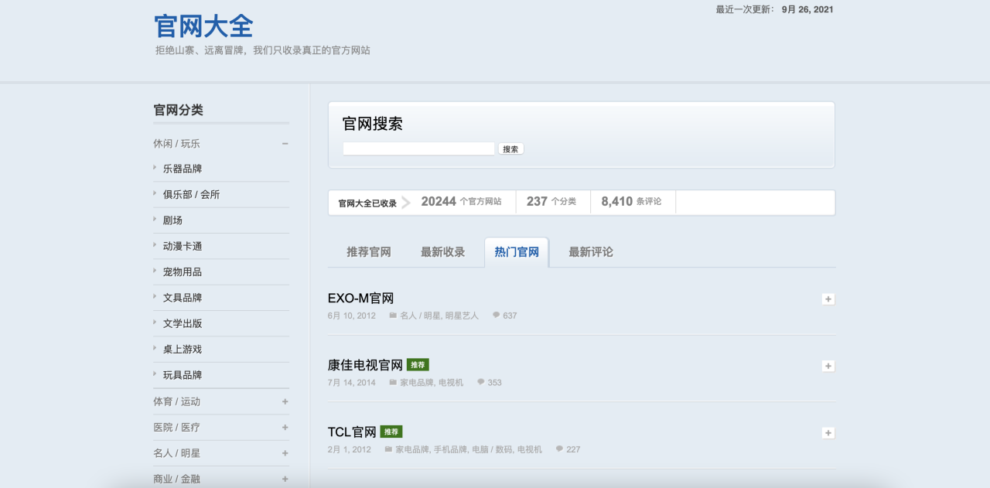
Task: Select the 热门官网 tab
Action: (517, 252)
